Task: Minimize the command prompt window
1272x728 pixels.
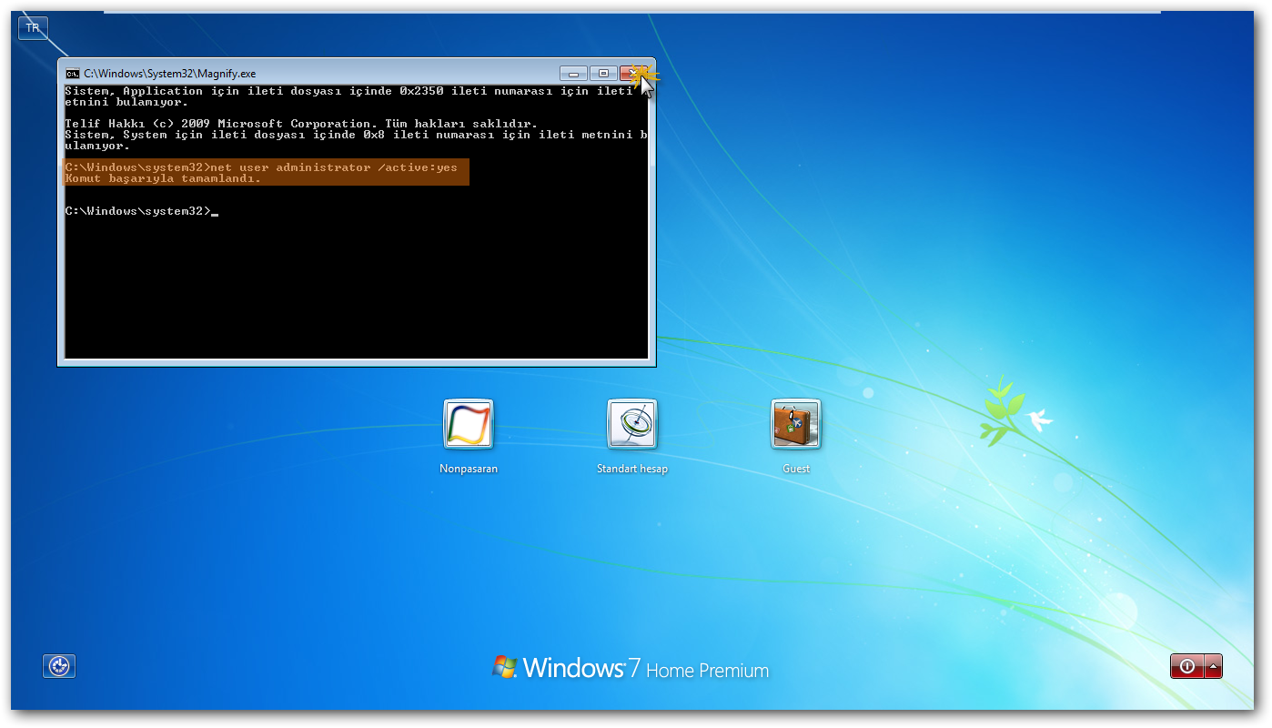Action: (x=572, y=73)
